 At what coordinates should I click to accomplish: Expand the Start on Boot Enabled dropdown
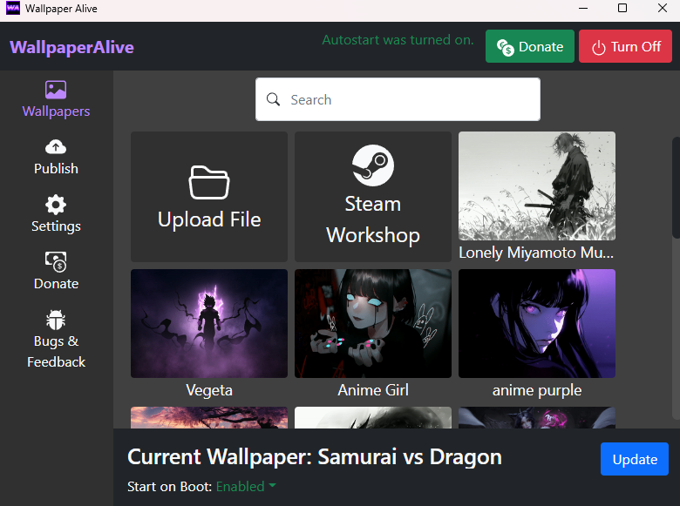click(246, 487)
